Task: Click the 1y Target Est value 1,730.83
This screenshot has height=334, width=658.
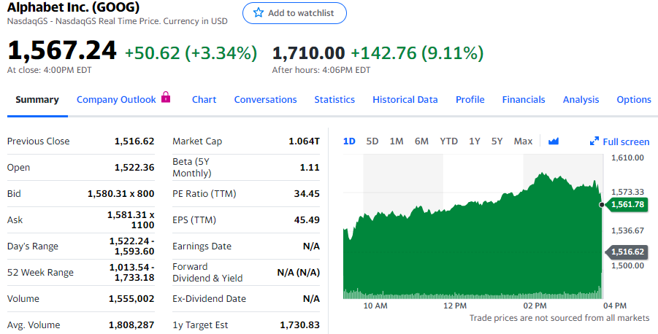Action: [x=299, y=325]
